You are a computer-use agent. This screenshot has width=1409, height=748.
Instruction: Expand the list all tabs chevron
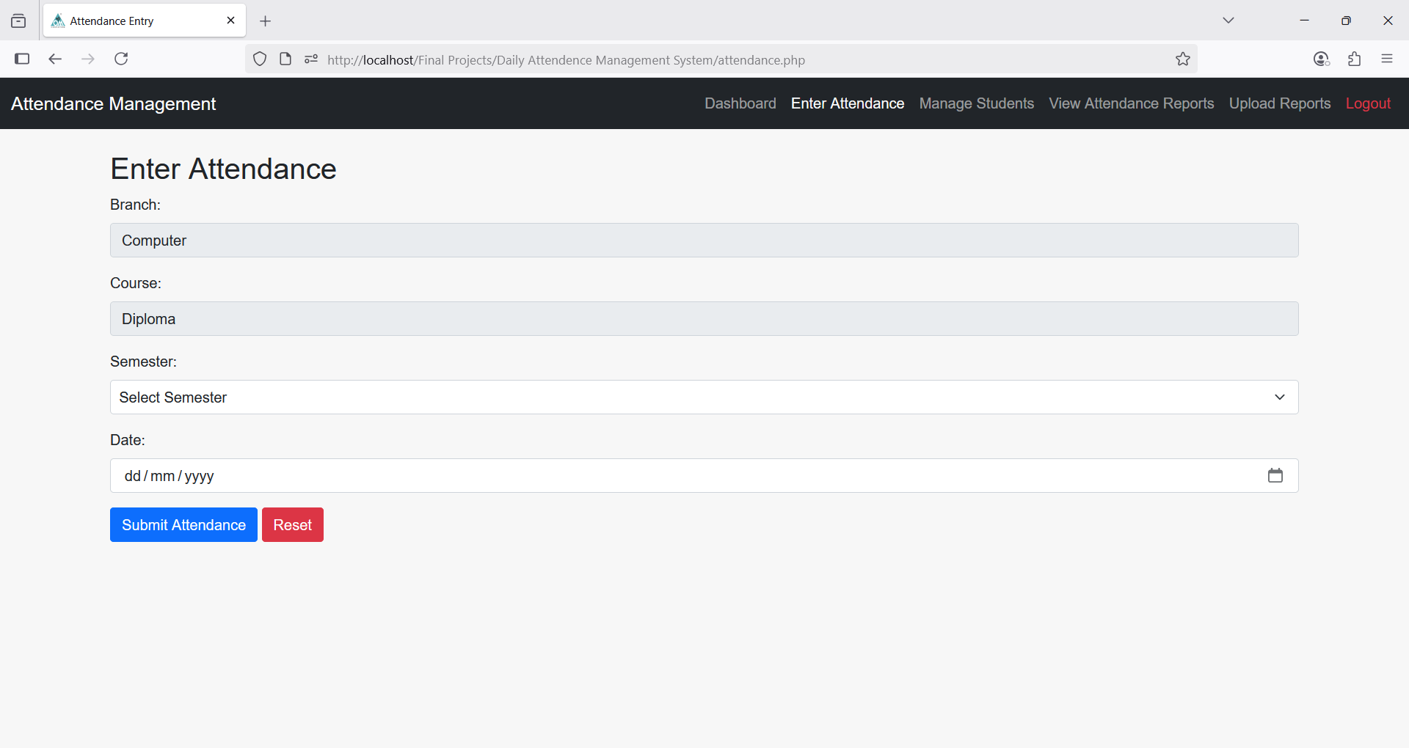tap(1228, 21)
